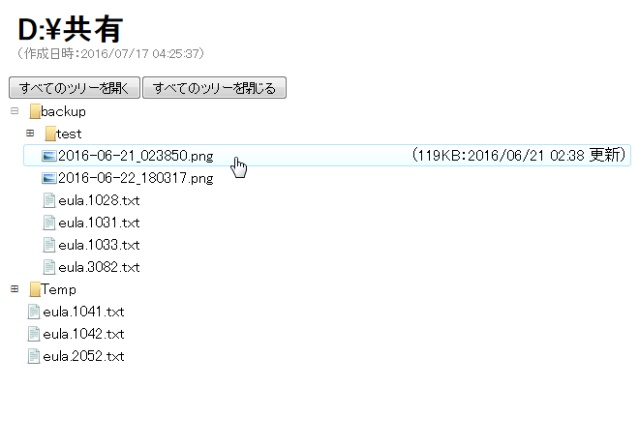Screen dimensions: 639x447
Task: Open the 2016-06-22_180317.png file name
Action: pos(136,178)
